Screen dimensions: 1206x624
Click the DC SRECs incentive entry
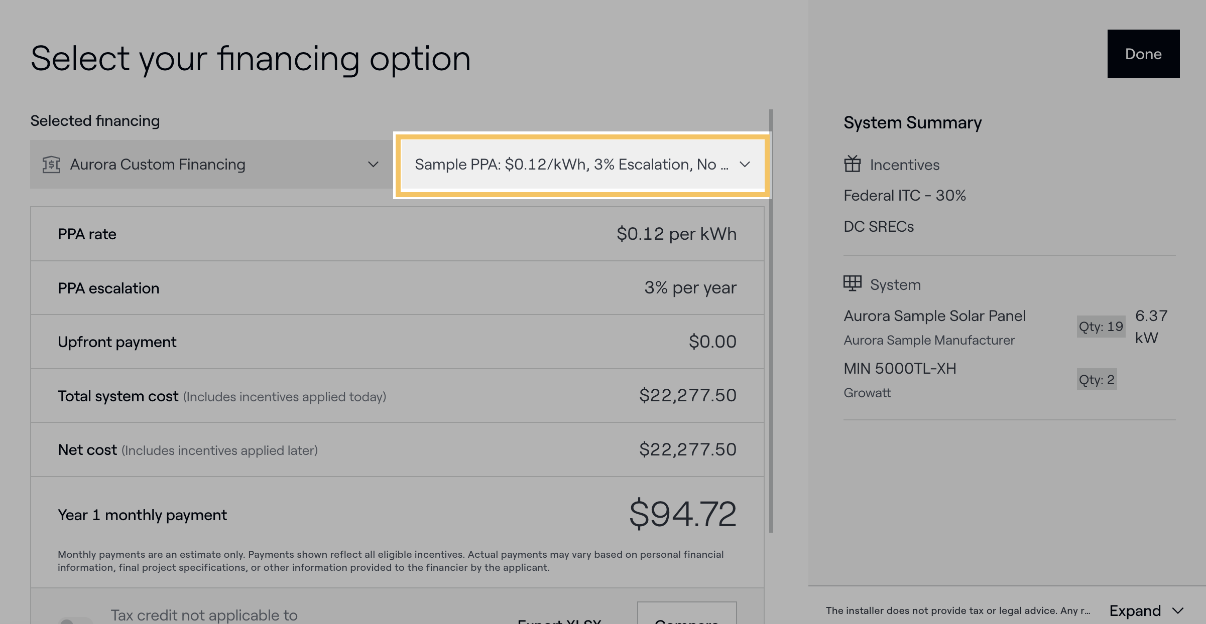[879, 226]
